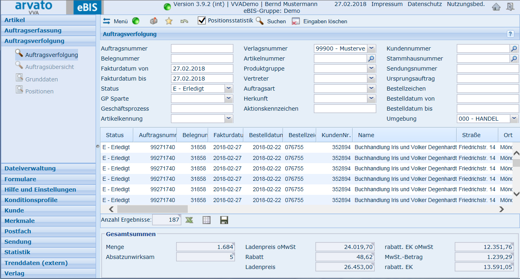Open the Impressum link
This screenshot has height=279, width=520.
(x=387, y=4)
